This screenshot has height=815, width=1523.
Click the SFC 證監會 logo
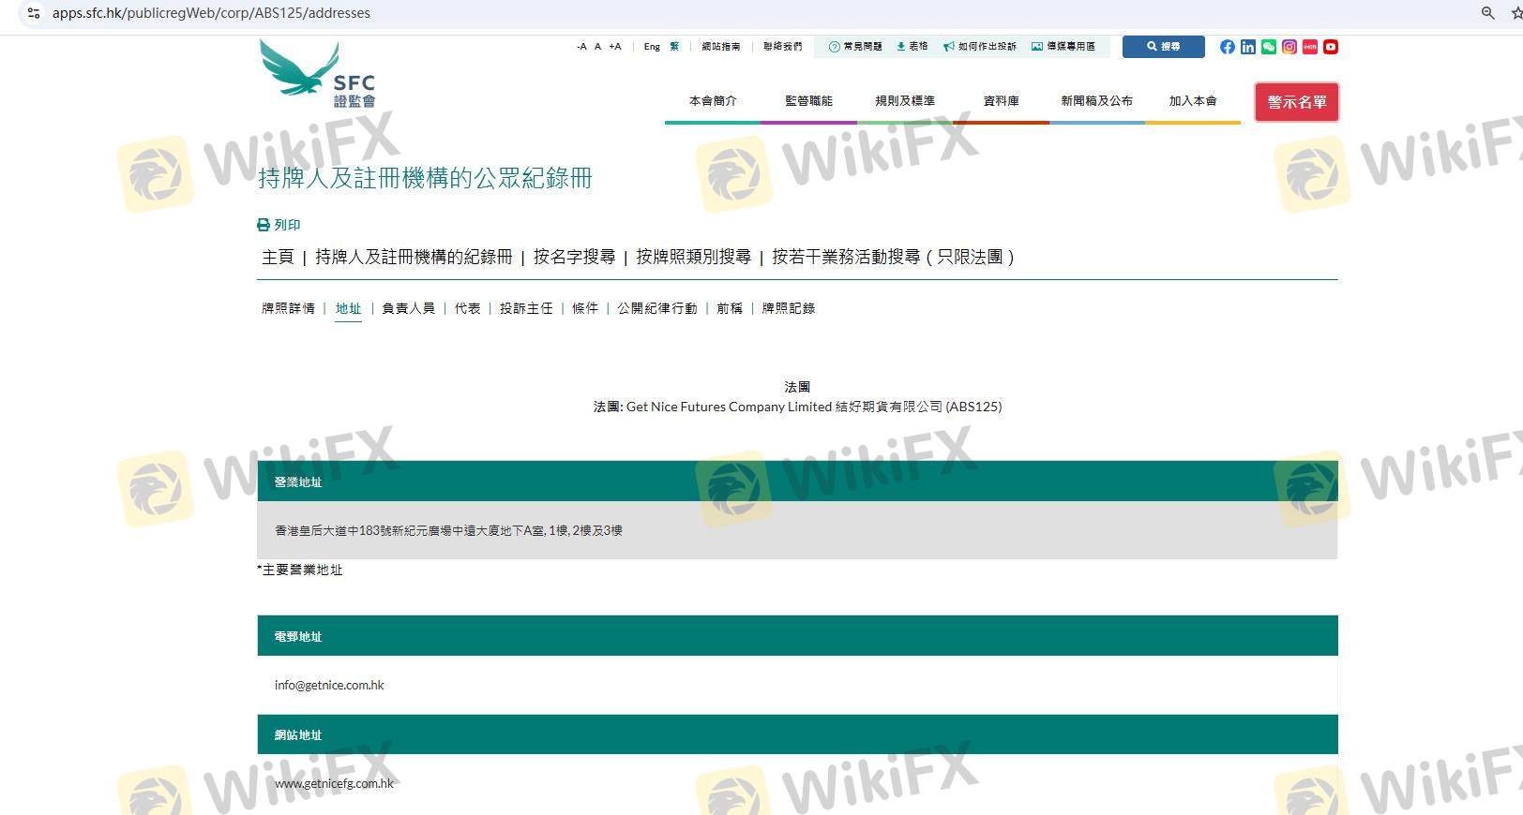point(317,73)
